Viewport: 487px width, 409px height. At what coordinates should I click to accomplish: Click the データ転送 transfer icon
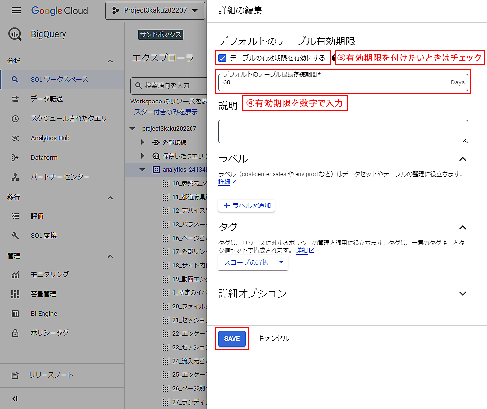(15, 99)
